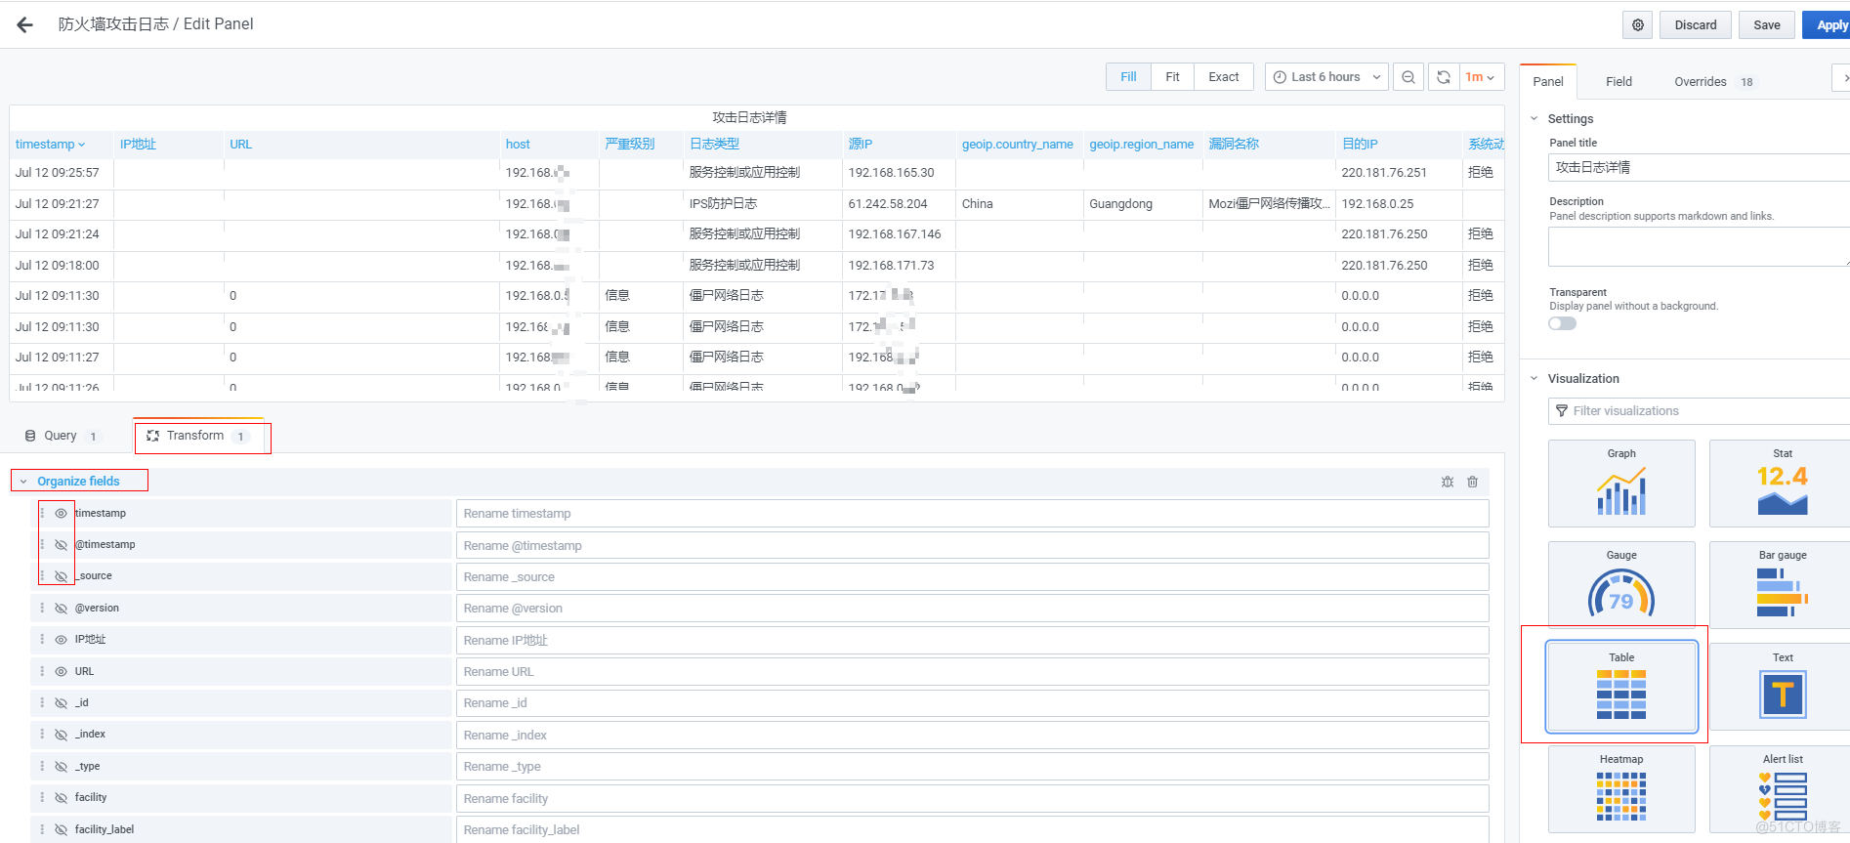This screenshot has height=843, width=1850.
Task: Click the debug icon for Organize fields
Action: [x=1448, y=482]
